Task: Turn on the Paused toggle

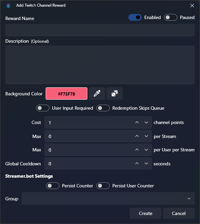Action: click(x=170, y=17)
